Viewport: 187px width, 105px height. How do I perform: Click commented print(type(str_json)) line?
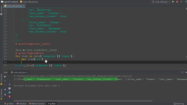point(33,44)
